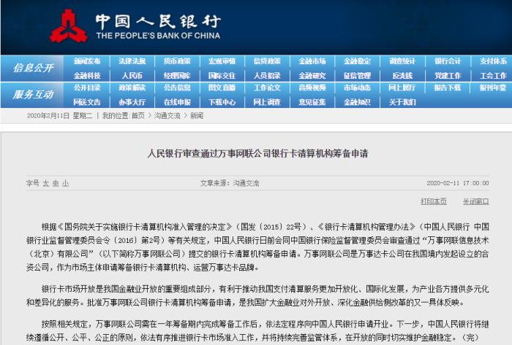Select 政策解读 in service navigation
The width and height of the screenshot is (512, 345).
click(132, 88)
